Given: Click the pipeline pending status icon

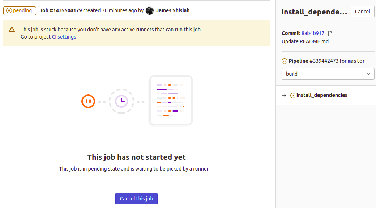Looking at the screenshot, I should 285,61.
